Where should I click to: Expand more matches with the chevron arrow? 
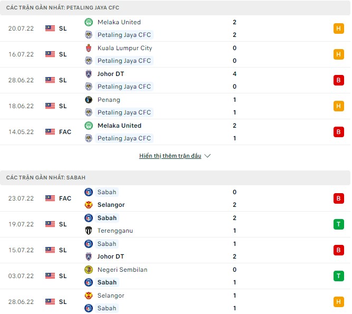207,156
